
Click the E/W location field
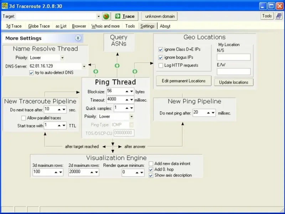pyautogui.click(x=234, y=72)
